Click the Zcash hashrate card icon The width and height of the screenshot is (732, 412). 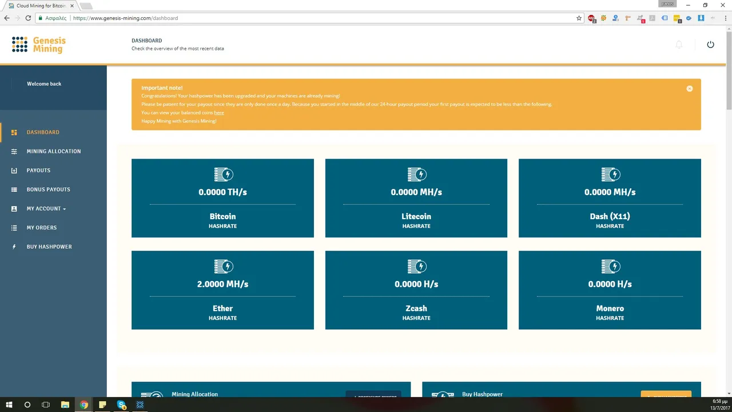416,266
